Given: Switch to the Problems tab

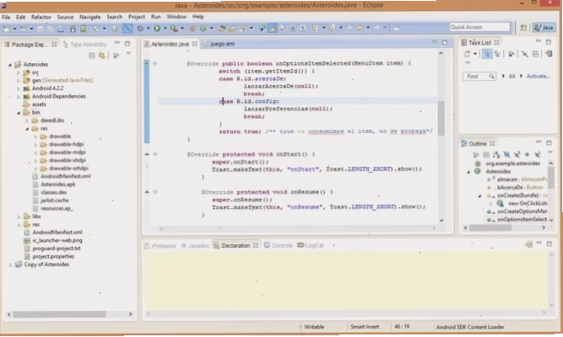Looking at the screenshot, I should [x=160, y=246].
